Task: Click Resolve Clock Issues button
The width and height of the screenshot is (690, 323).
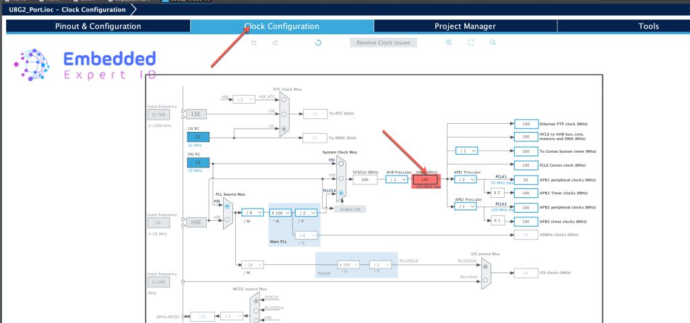Action: (383, 42)
